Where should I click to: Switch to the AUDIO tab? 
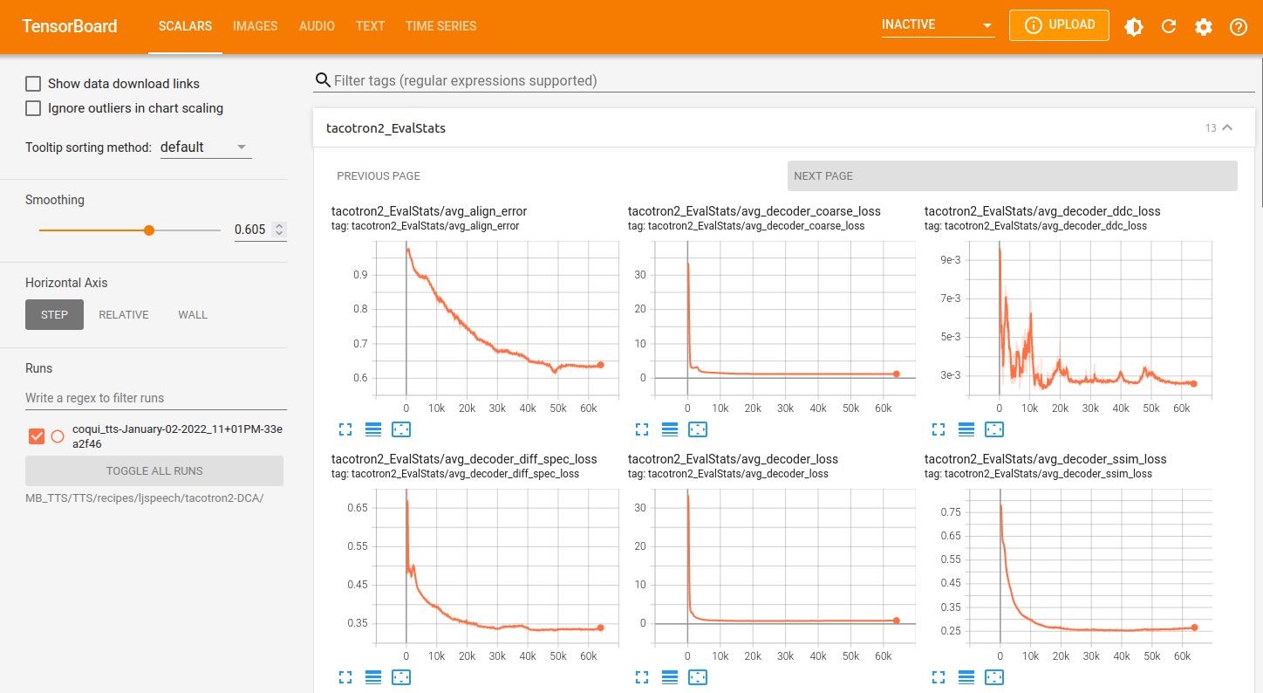point(317,26)
